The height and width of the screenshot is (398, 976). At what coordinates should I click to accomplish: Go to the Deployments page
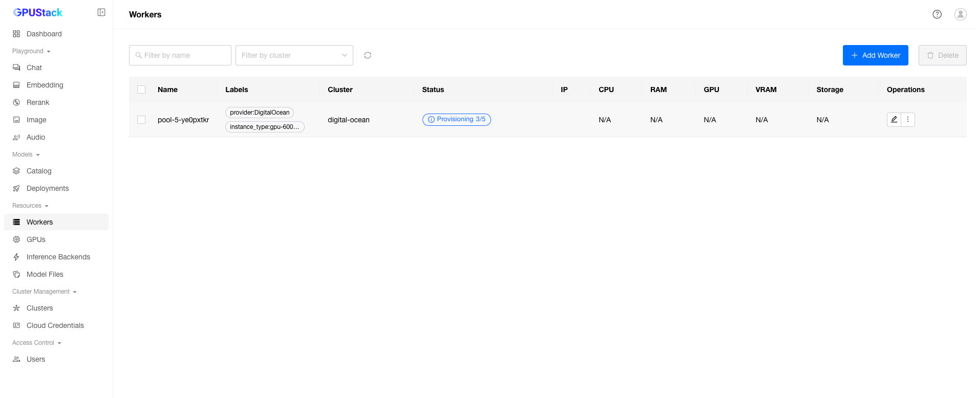coord(48,188)
